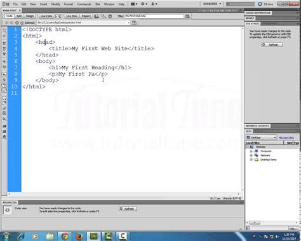The height and width of the screenshot is (241, 301).
Task: Toggle Highlight Invalid Code option
Action: pos(4,80)
